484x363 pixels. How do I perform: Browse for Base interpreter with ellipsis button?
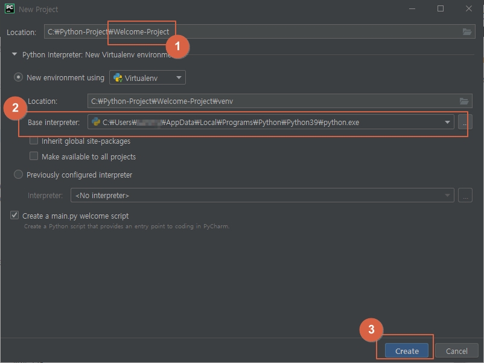[465, 123]
